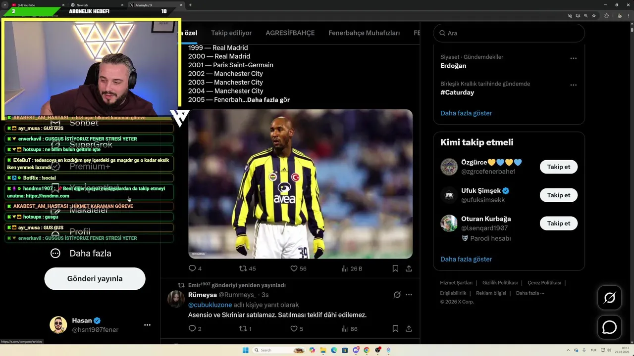The height and width of the screenshot is (356, 634).
Task: Open Daha fazla circle icon in sidebar
Action: [55, 253]
